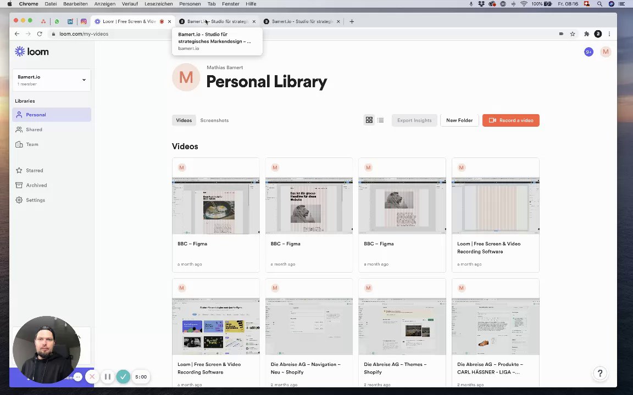The image size is (633, 395).
Task: Open notifications badge showing 9+
Action: click(x=588, y=52)
